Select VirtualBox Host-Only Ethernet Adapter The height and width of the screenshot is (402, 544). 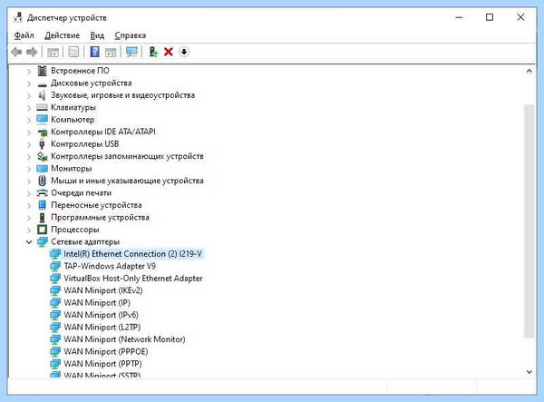[x=133, y=278]
